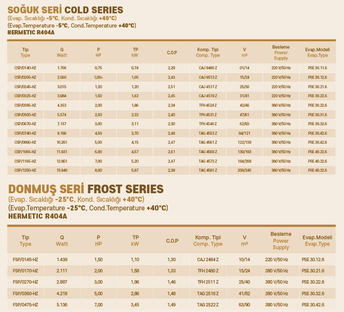Click the FSP/0145-HZ type cell

tap(25, 259)
